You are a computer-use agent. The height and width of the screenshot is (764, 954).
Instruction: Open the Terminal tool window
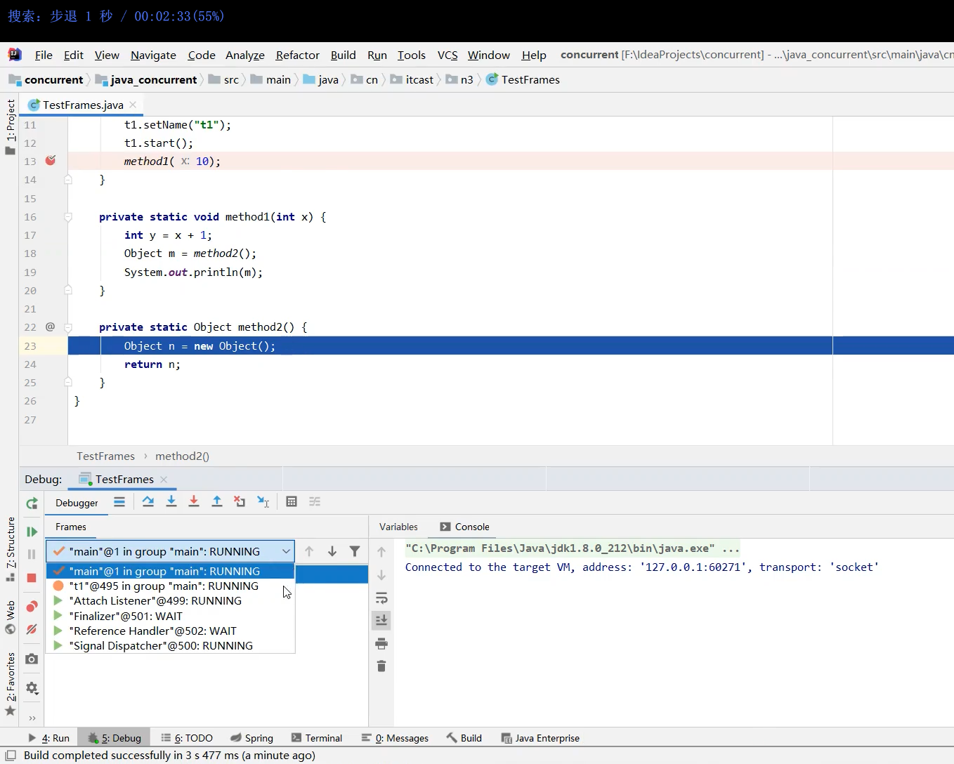tap(317, 738)
